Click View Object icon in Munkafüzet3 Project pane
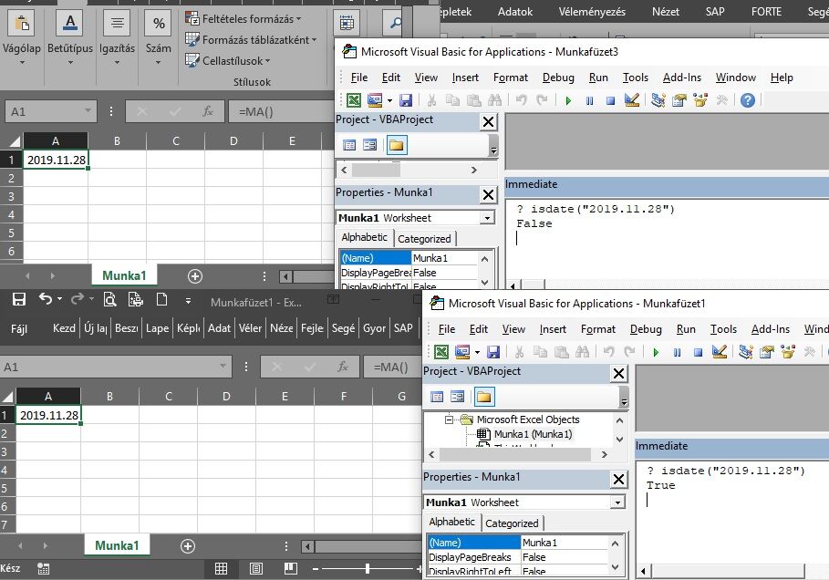This screenshot has height=580, width=829. pos(370,145)
